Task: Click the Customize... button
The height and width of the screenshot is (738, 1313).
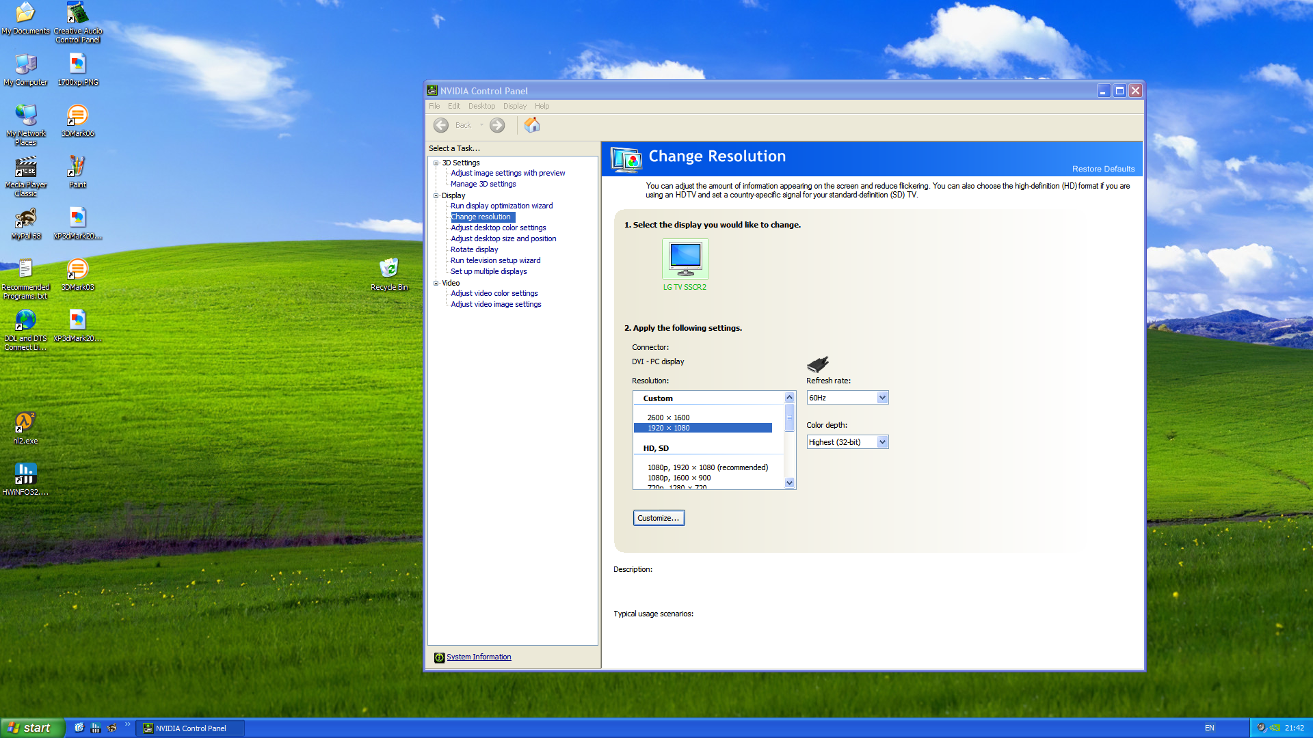Action: point(658,518)
